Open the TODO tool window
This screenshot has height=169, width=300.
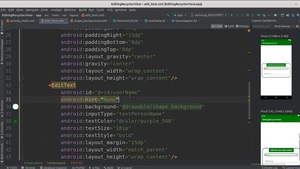[x=12, y=168]
